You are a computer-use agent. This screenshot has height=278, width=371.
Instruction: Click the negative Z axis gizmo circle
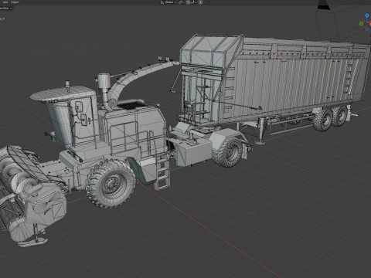click(367, 29)
